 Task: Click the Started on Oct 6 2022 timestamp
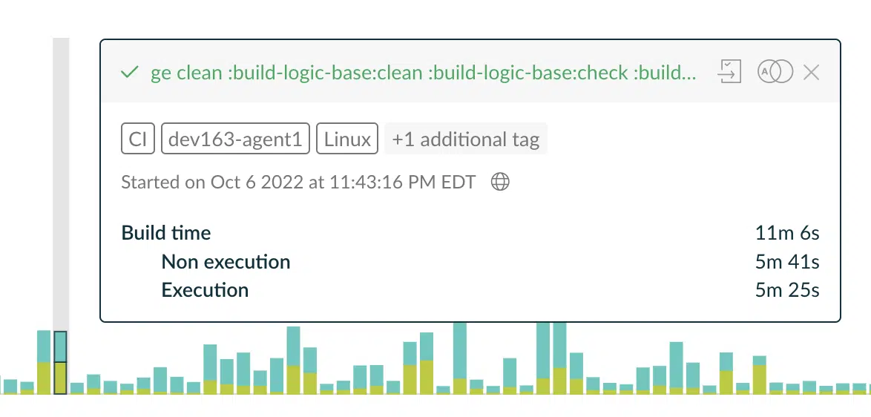pyautogui.click(x=298, y=182)
